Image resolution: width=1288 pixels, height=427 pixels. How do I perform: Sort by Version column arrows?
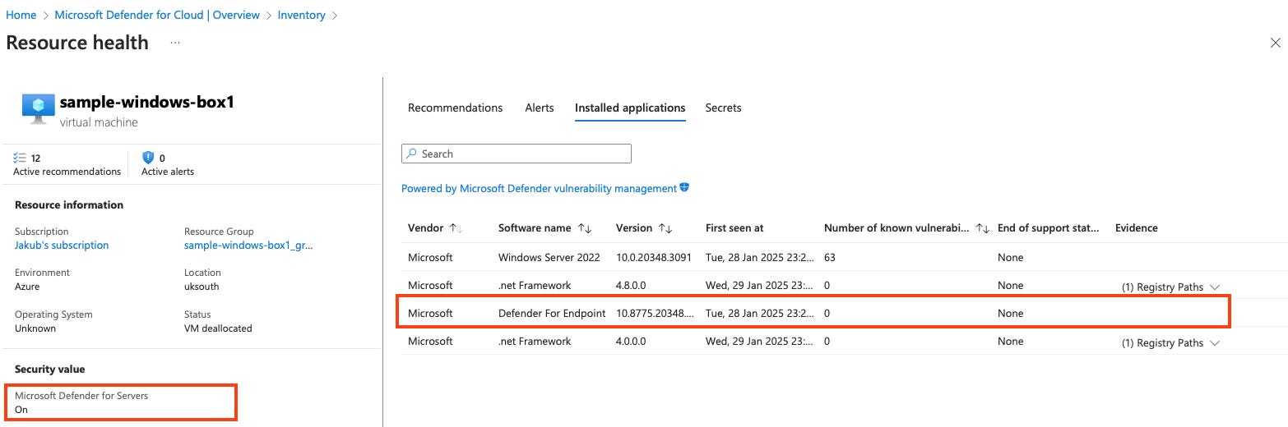[x=666, y=228]
